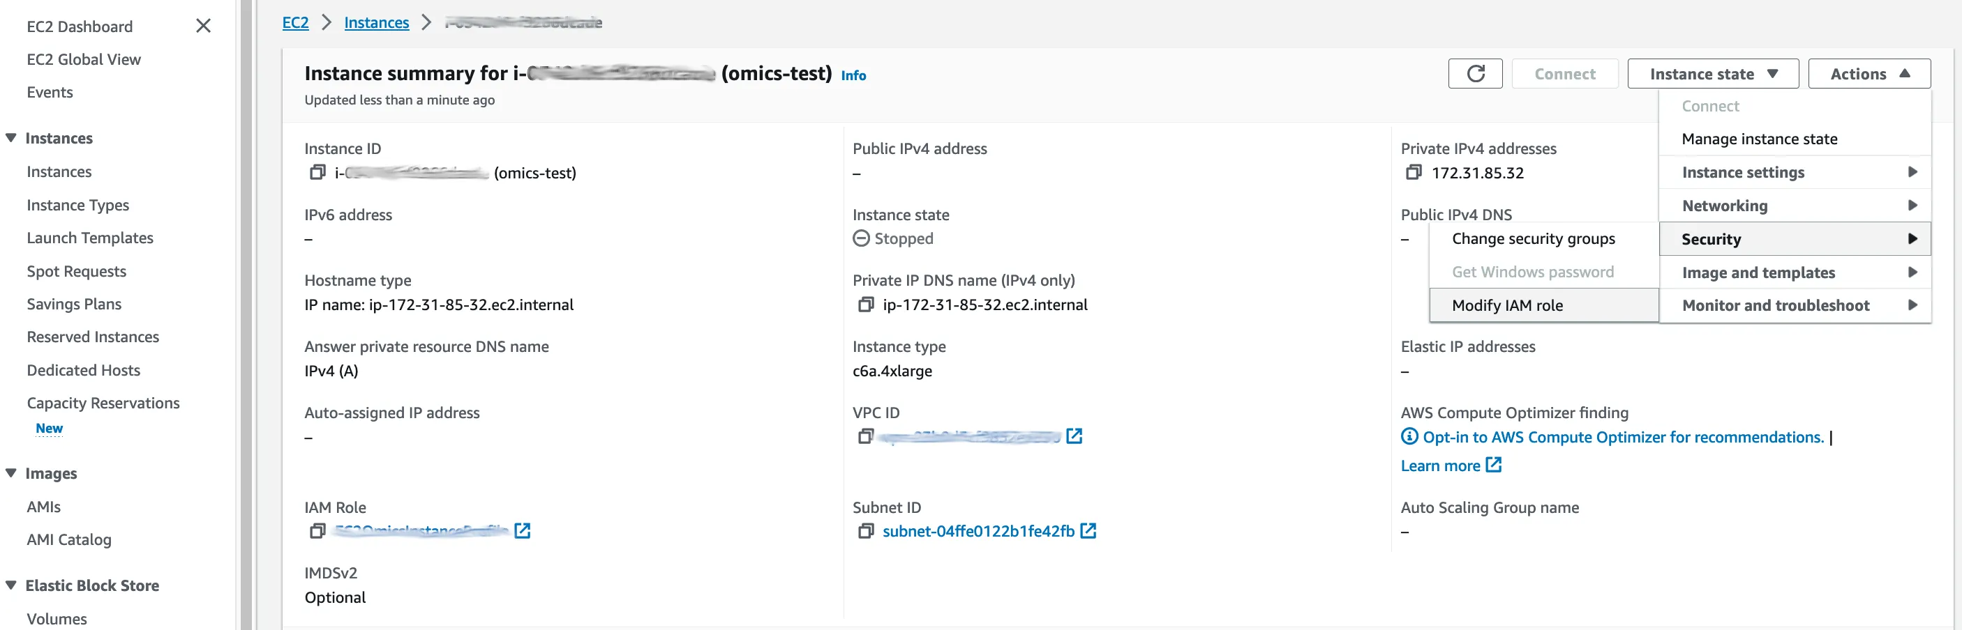Open Spot Requests

pos(76,271)
